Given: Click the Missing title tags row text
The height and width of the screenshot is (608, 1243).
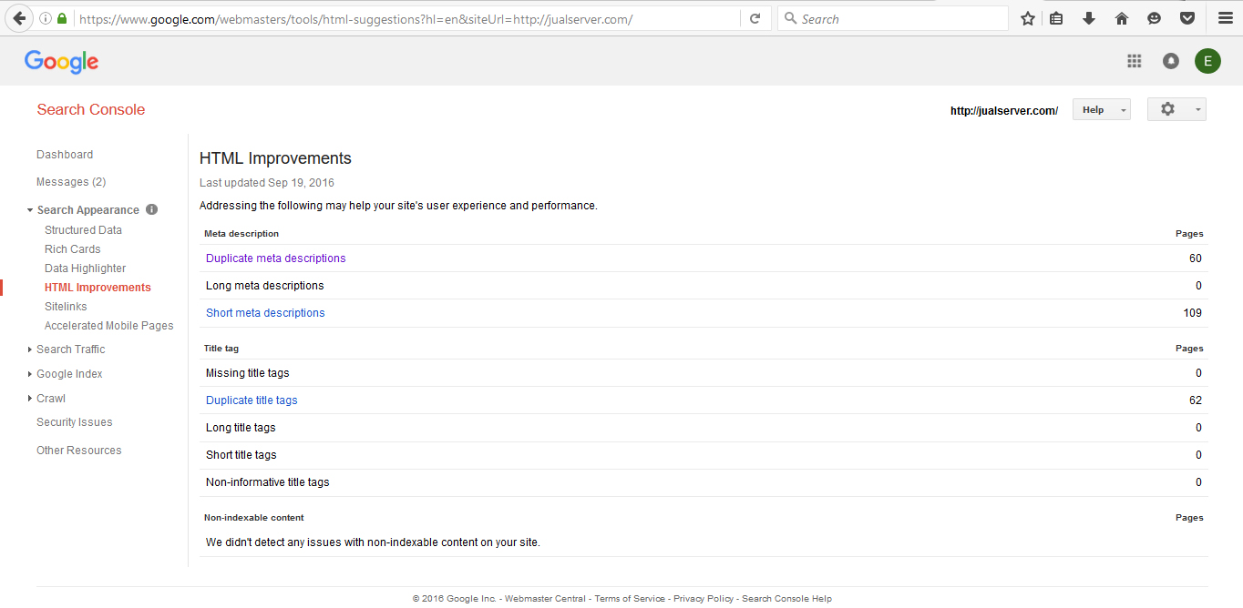Looking at the screenshot, I should 248,373.
